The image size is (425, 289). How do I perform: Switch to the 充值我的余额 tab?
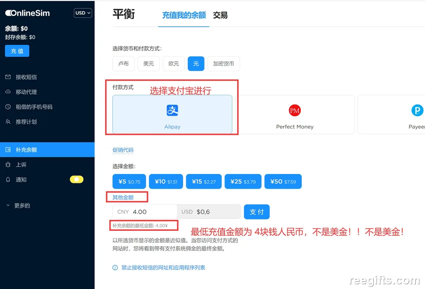(x=184, y=15)
